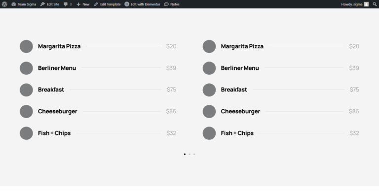The width and height of the screenshot is (379, 192).
Task: Open Notes in the admin bar
Action: [172, 4]
